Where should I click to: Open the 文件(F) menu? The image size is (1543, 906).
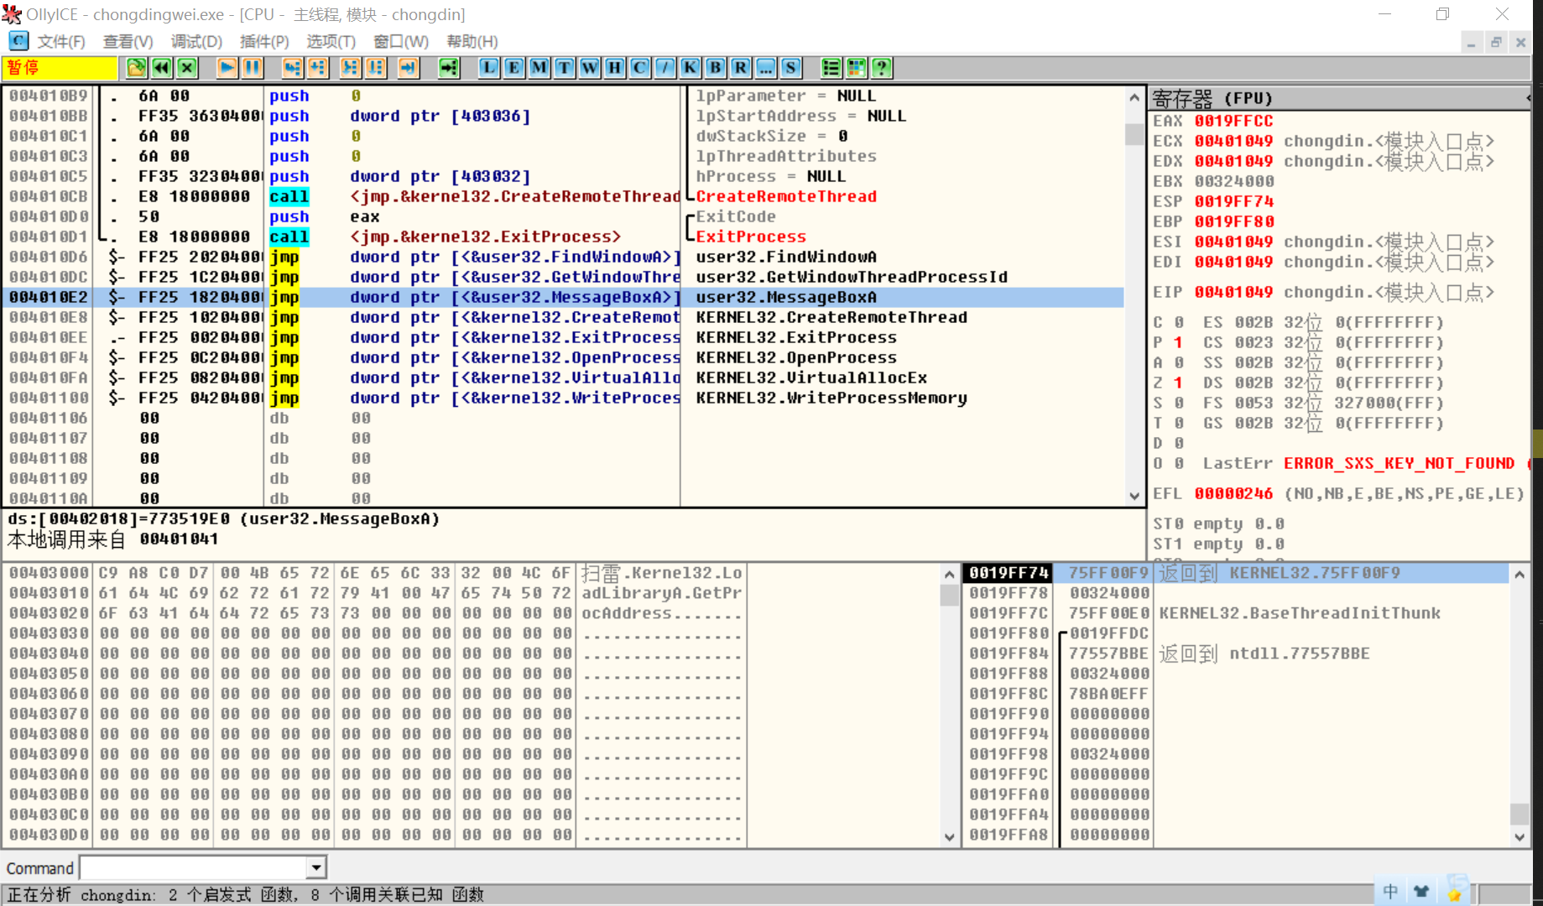point(61,41)
